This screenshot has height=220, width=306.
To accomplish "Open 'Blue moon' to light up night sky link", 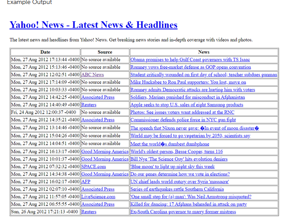I will coord(172,167).
